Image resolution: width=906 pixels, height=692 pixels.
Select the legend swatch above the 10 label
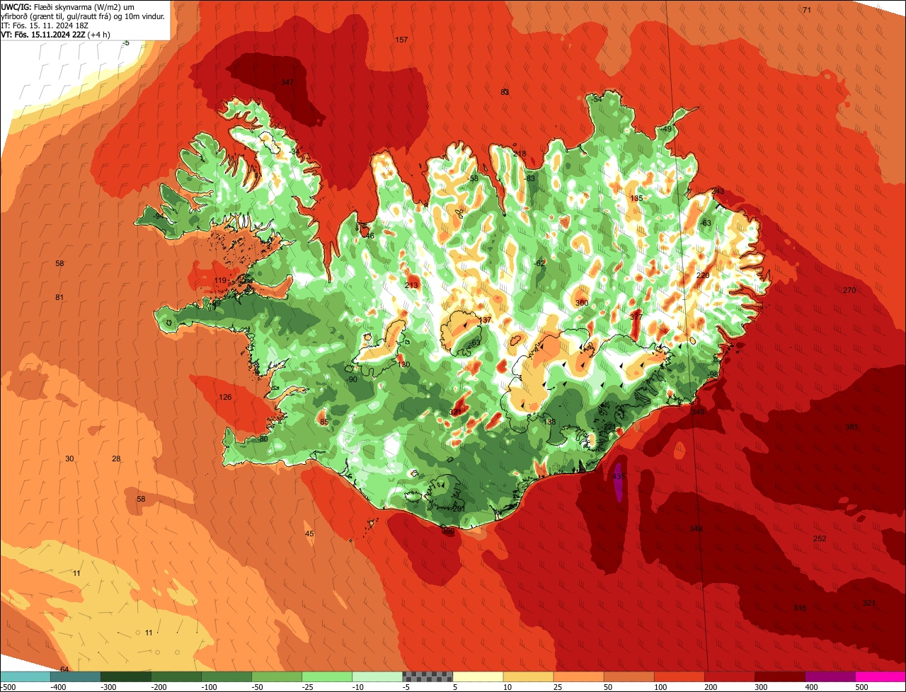pos(529,676)
